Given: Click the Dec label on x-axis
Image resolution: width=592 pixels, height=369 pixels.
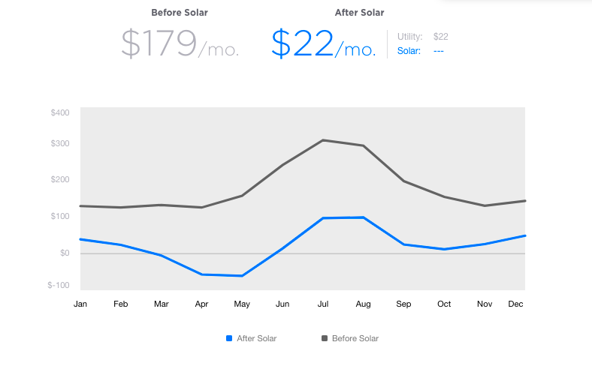Looking at the screenshot, I should coord(515,304).
